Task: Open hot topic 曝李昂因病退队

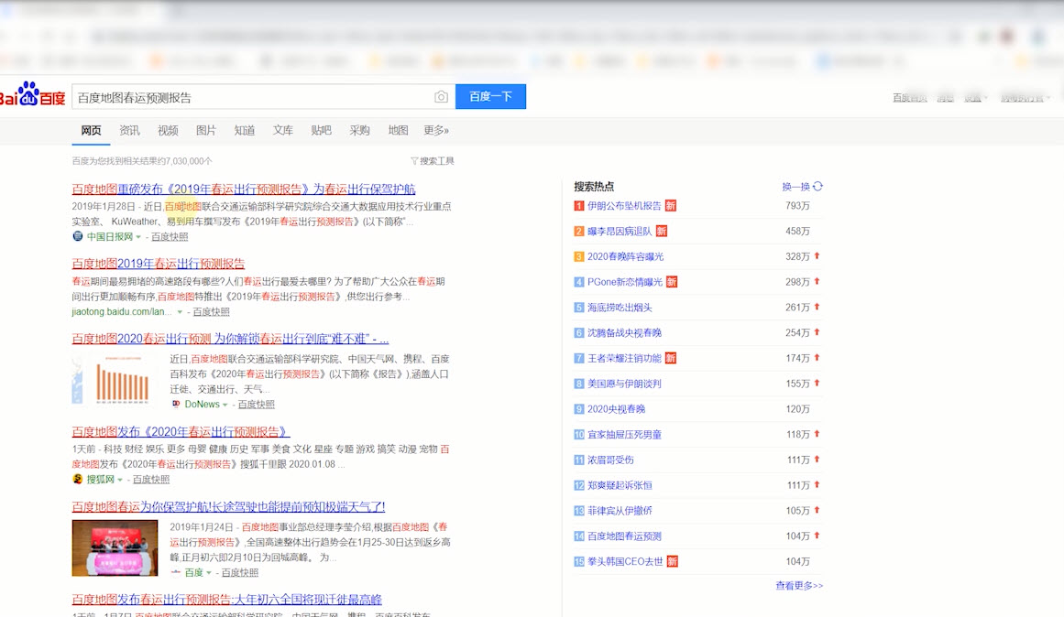Action: click(620, 232)
